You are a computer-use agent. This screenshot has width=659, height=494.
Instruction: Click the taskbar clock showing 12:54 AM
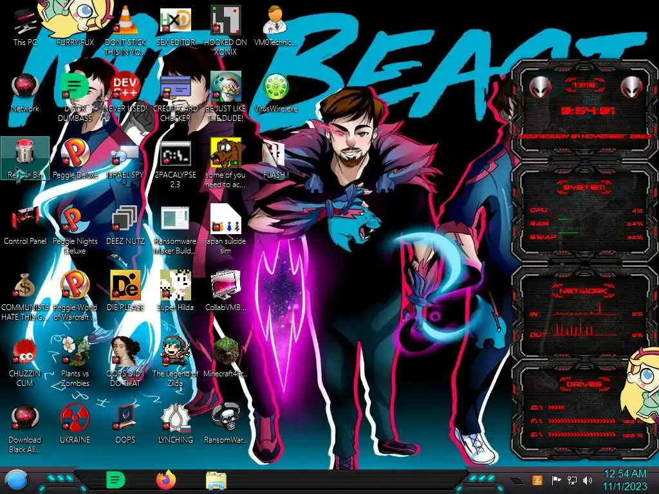[625, 480]
